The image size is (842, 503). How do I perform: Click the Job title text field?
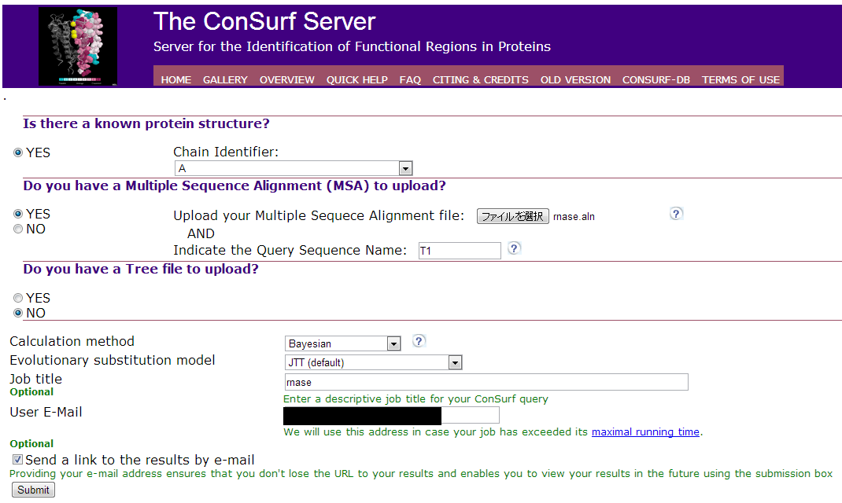coord(486,383)
